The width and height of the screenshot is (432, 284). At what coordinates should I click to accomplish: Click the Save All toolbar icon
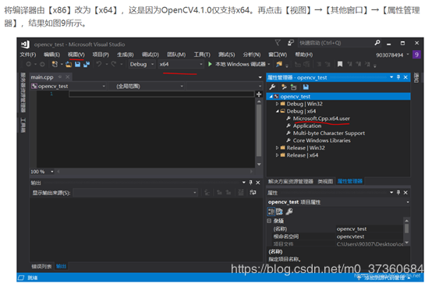87,64
